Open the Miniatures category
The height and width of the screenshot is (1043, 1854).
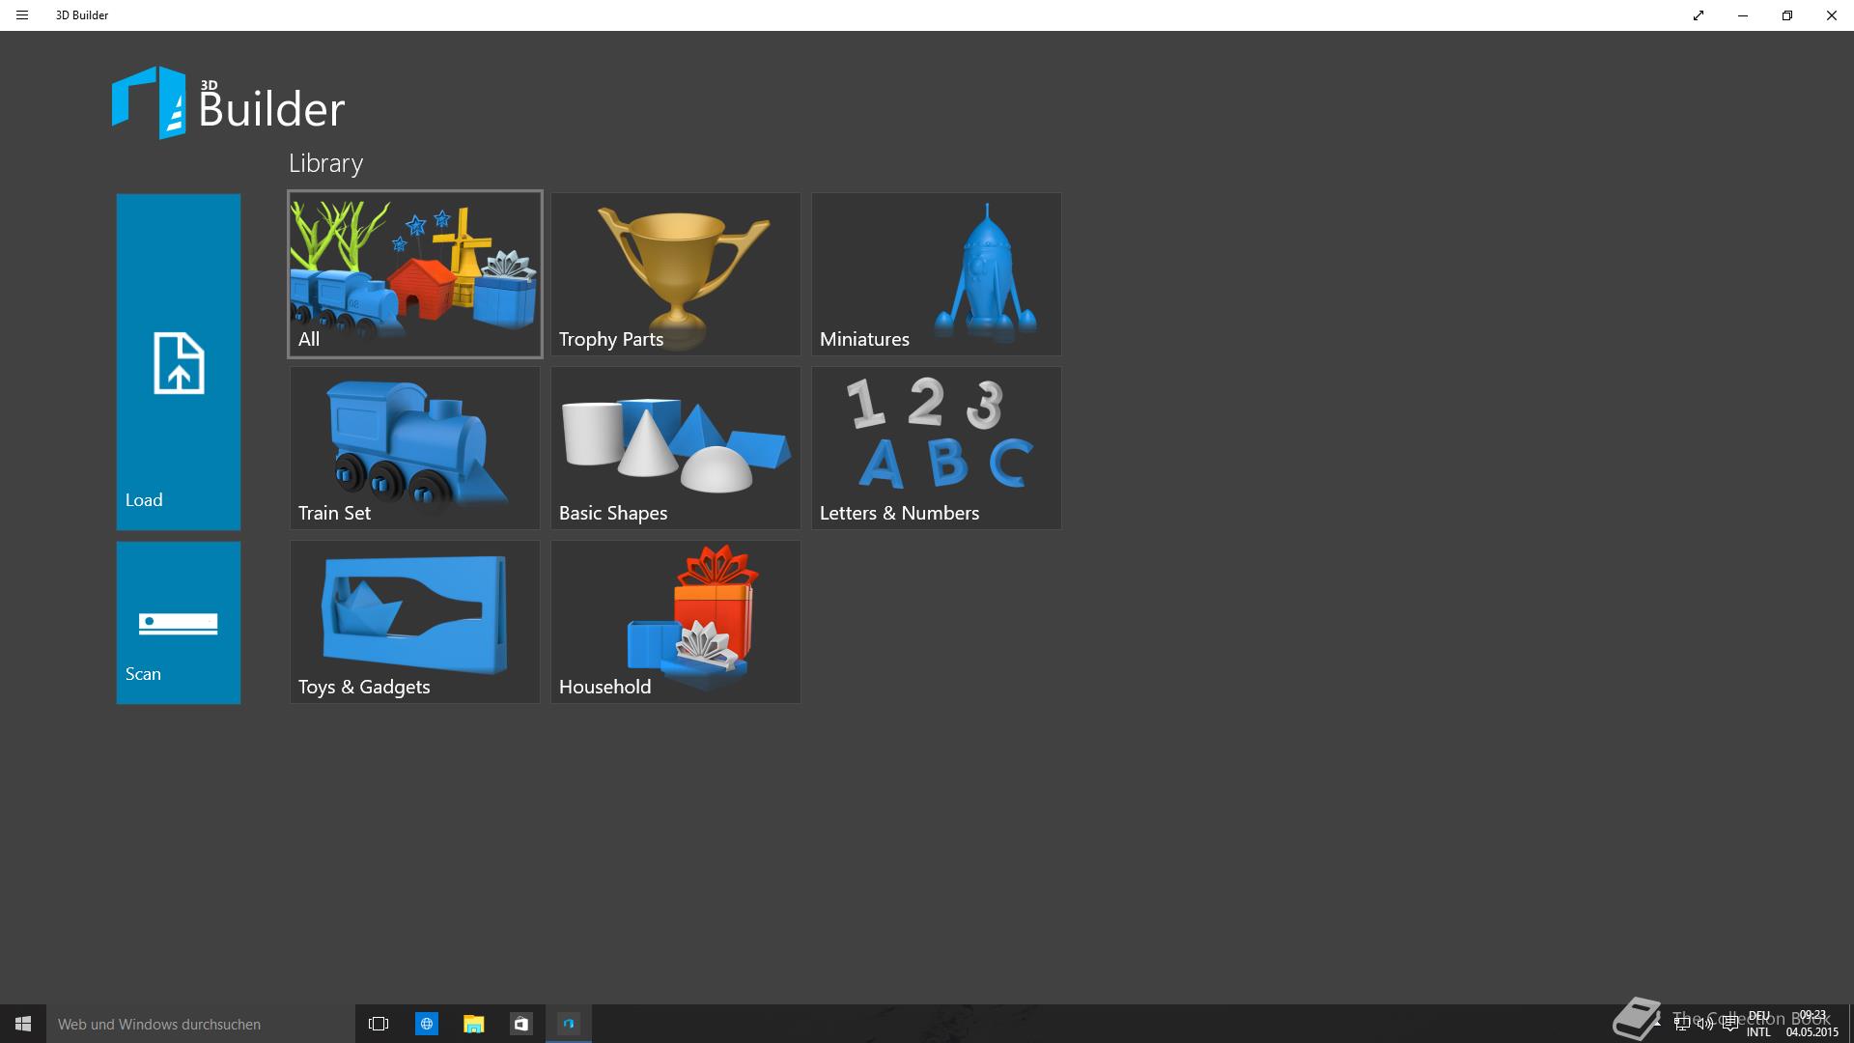[937, 274]
